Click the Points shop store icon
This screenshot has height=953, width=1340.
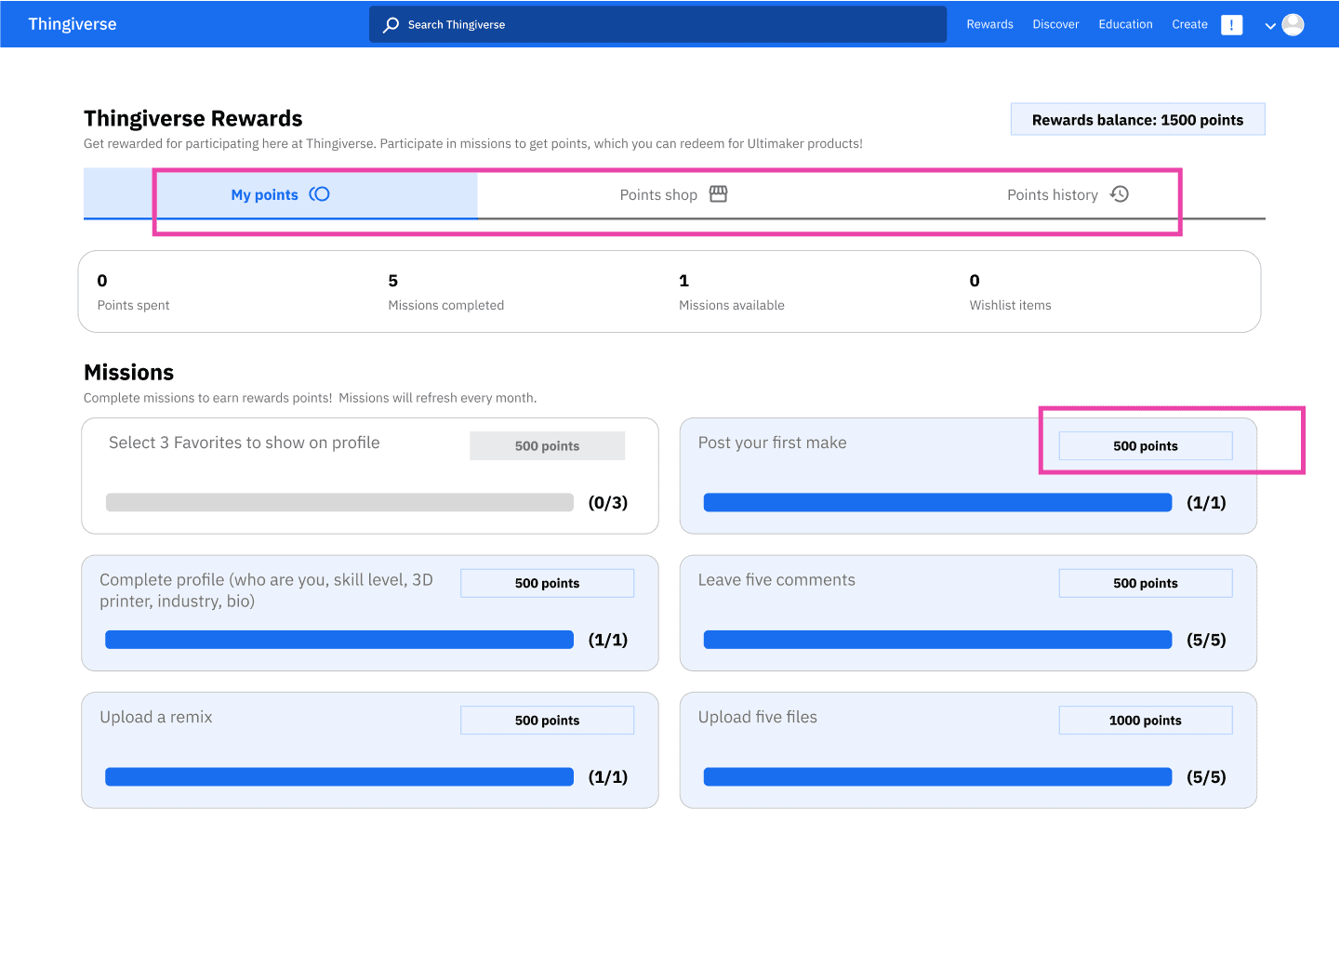(x=718, y=193)
